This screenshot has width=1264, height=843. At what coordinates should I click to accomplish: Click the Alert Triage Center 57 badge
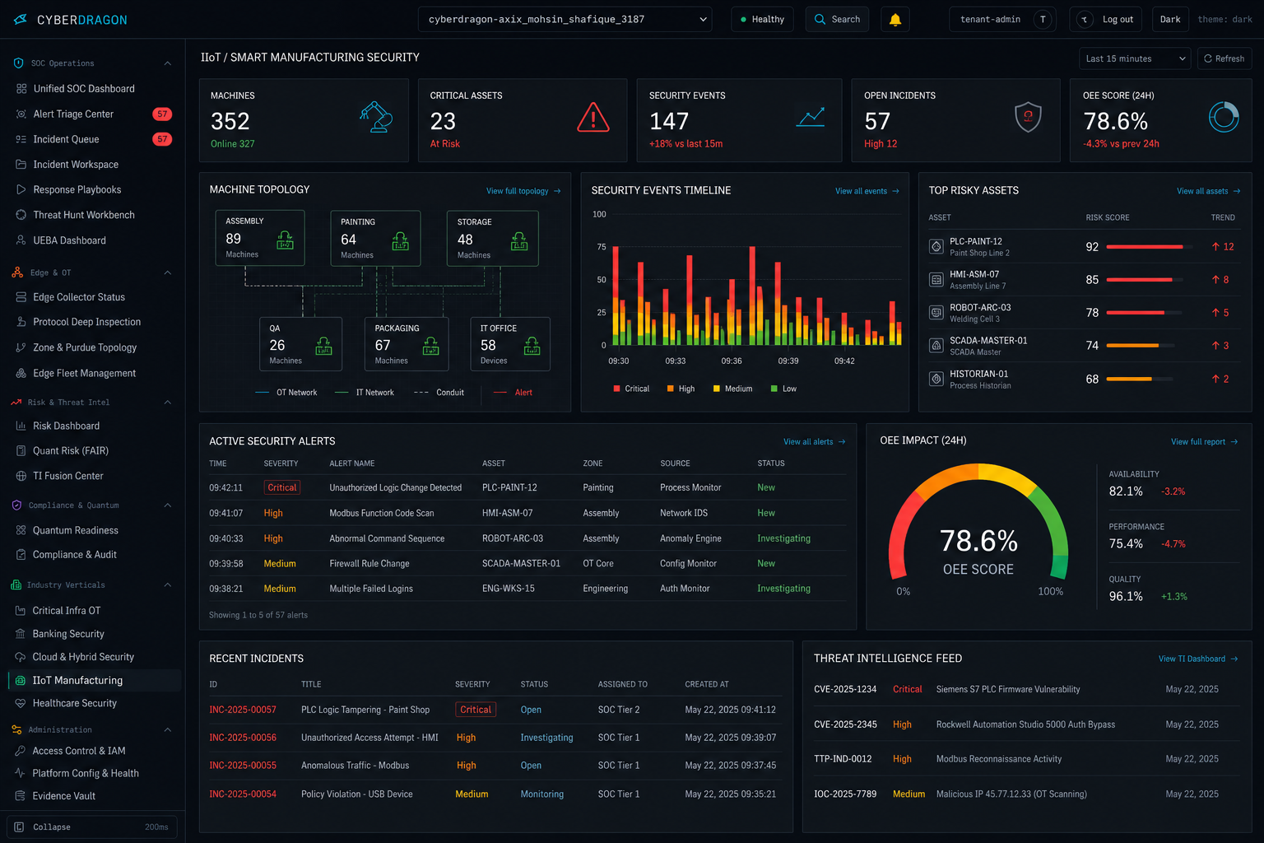coord(162,114)
